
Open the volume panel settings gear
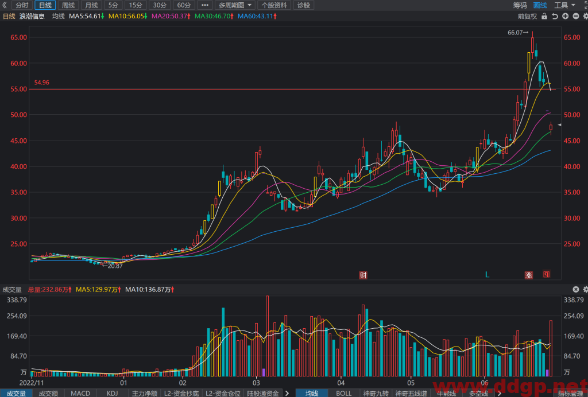[x=585, y=289]
